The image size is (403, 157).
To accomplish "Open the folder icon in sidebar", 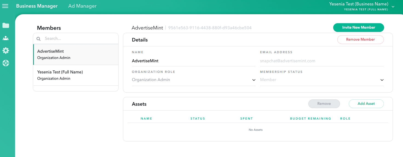I will click(x=6, y=25).
